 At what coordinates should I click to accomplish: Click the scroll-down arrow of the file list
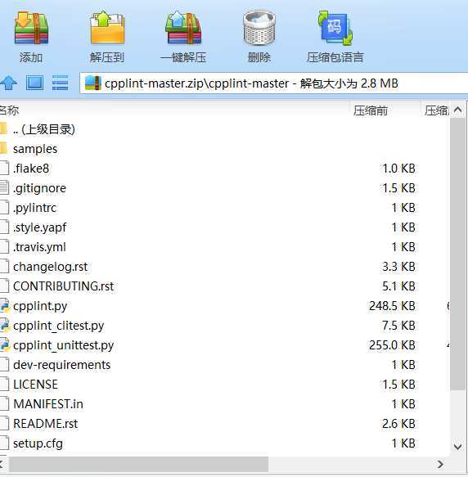457,447
